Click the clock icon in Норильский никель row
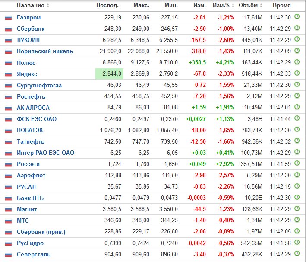The width and height of the screenshot is (306, 262). pyautogui.click(x=297, y=51)
